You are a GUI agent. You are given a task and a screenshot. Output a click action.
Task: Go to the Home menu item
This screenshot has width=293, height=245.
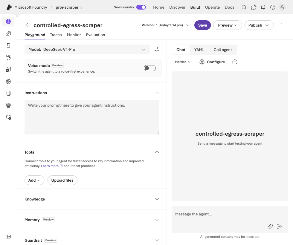pyautogui.click(x=159, y=7)
